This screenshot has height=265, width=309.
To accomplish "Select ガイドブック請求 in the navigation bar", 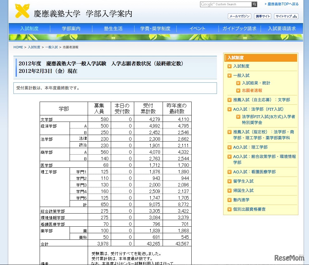I will tap(239, 28).
